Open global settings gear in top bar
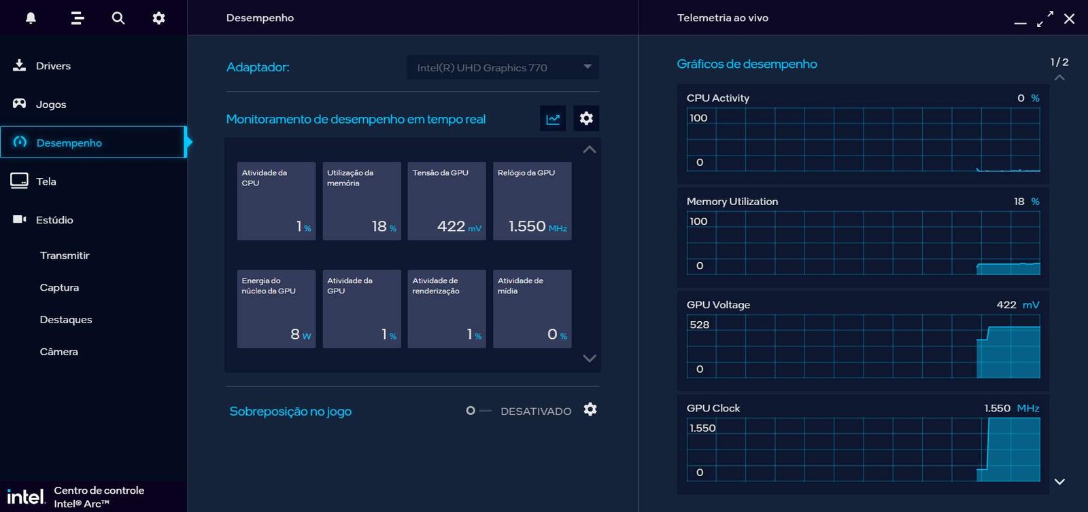Viewport: 1088px width, 512px height. 158,18
